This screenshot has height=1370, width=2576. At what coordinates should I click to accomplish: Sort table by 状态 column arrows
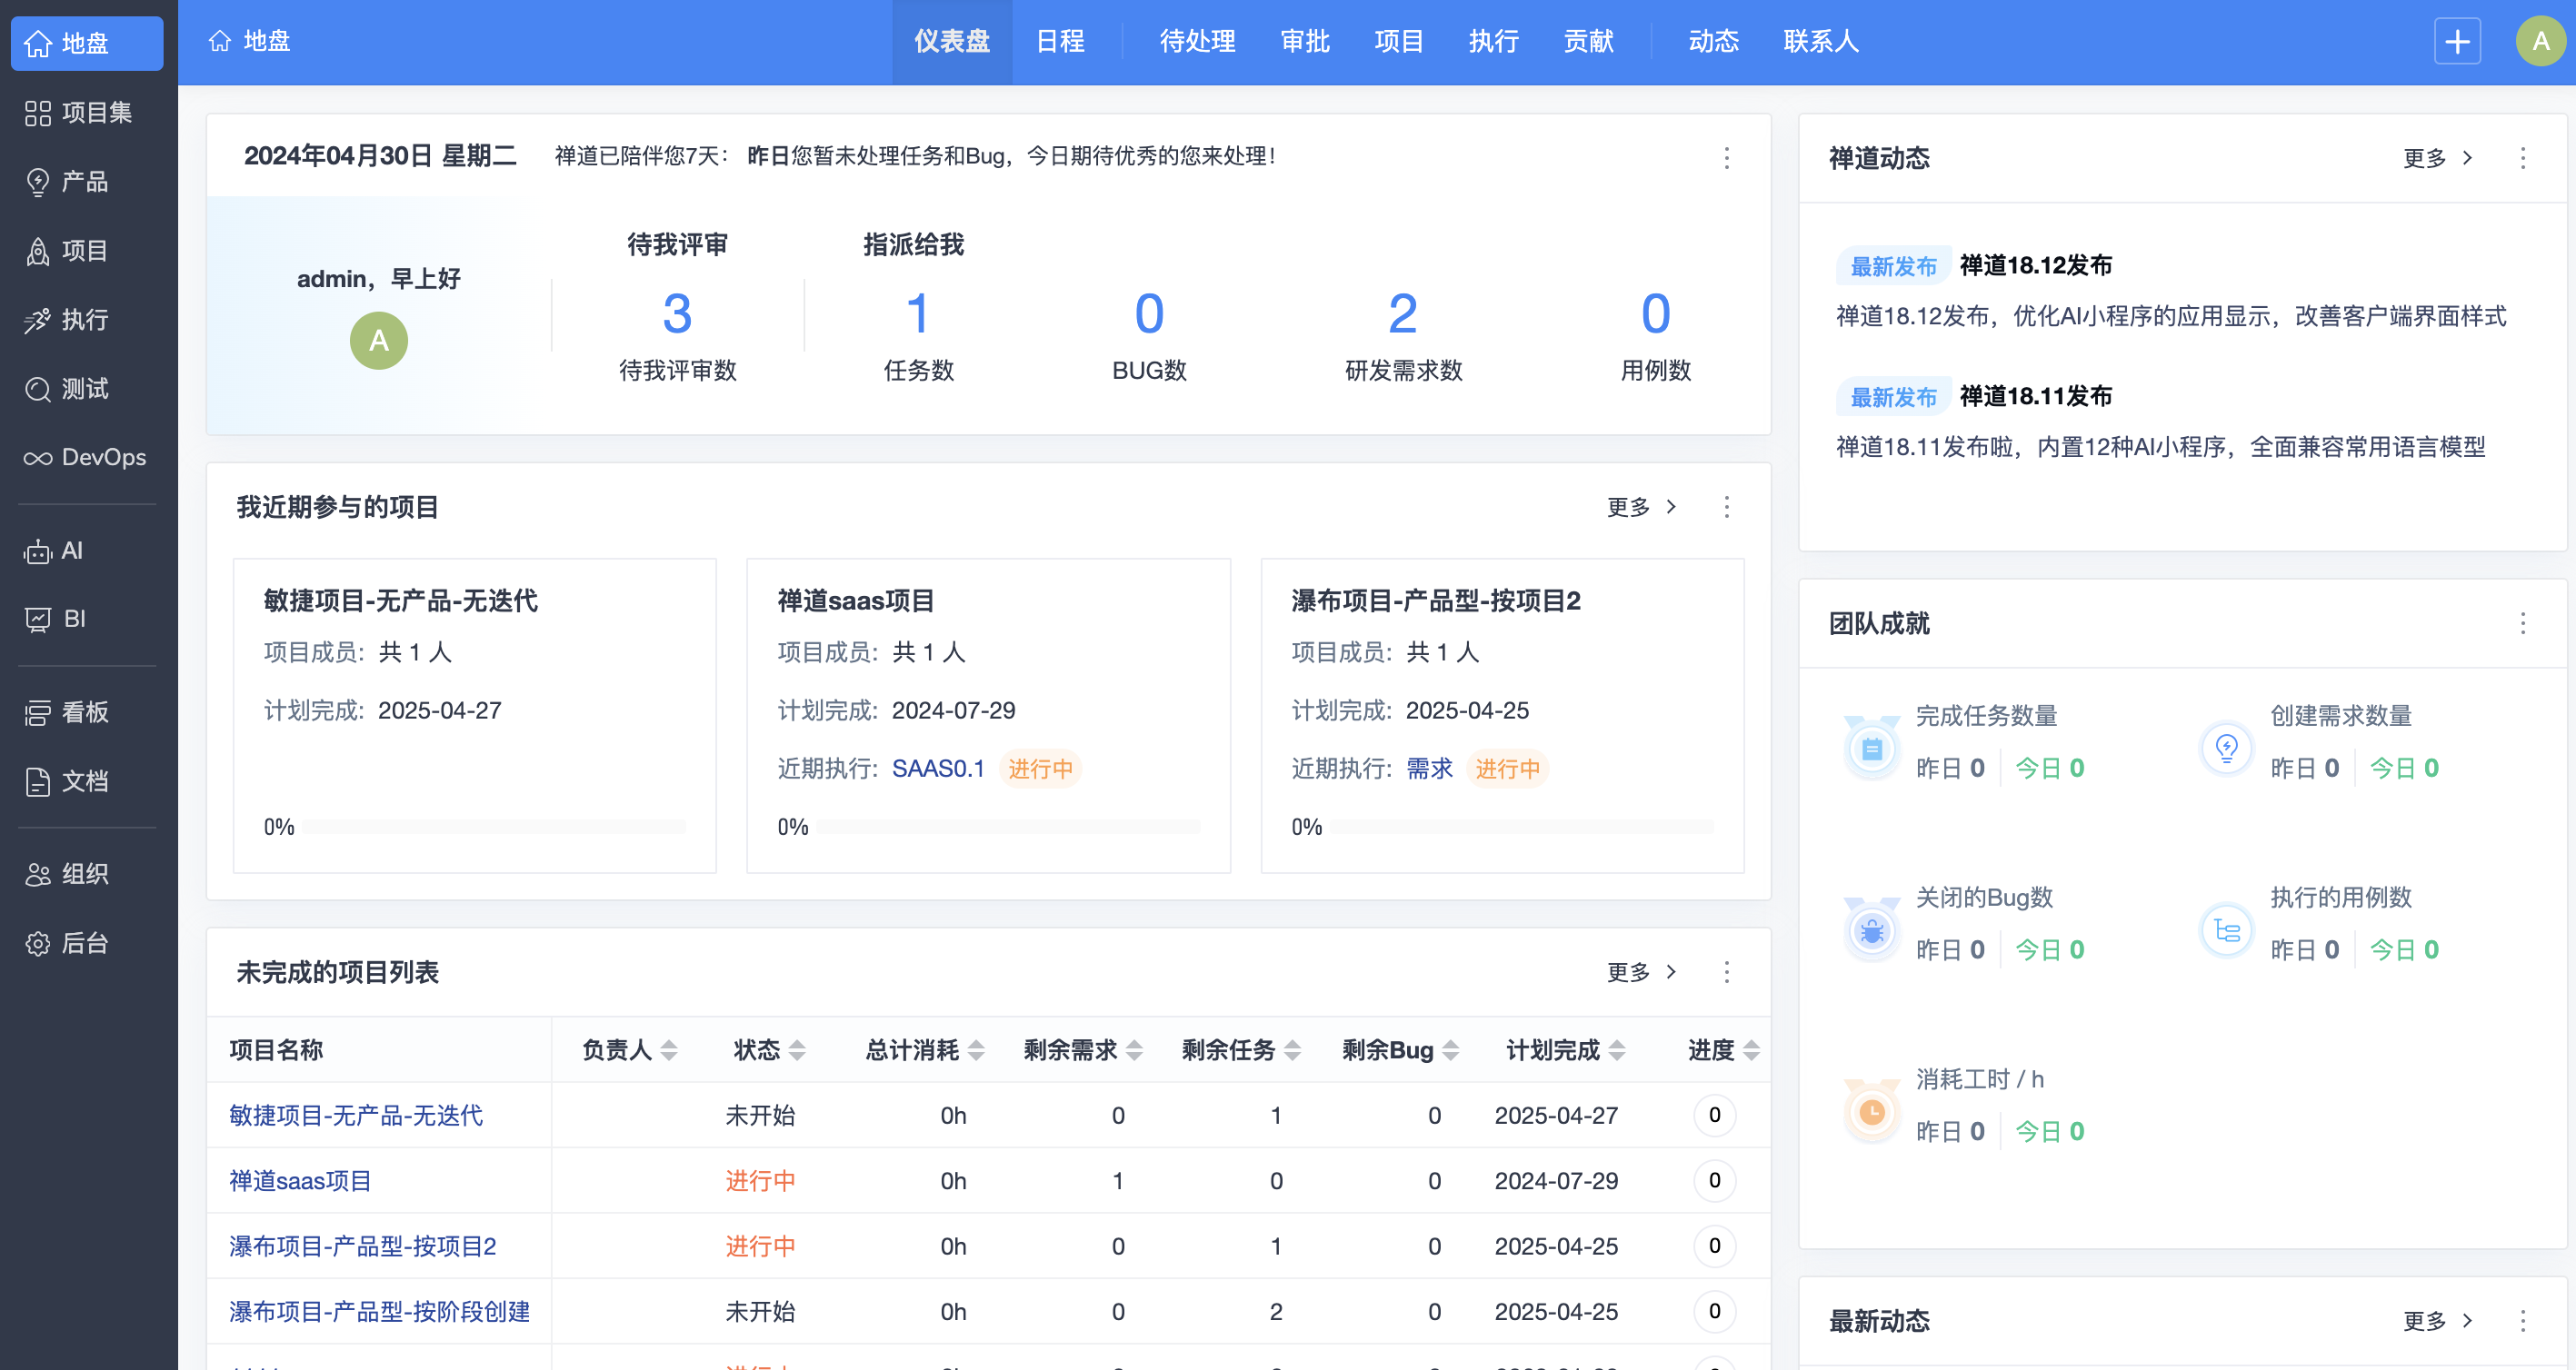[x=797, y=1050]
